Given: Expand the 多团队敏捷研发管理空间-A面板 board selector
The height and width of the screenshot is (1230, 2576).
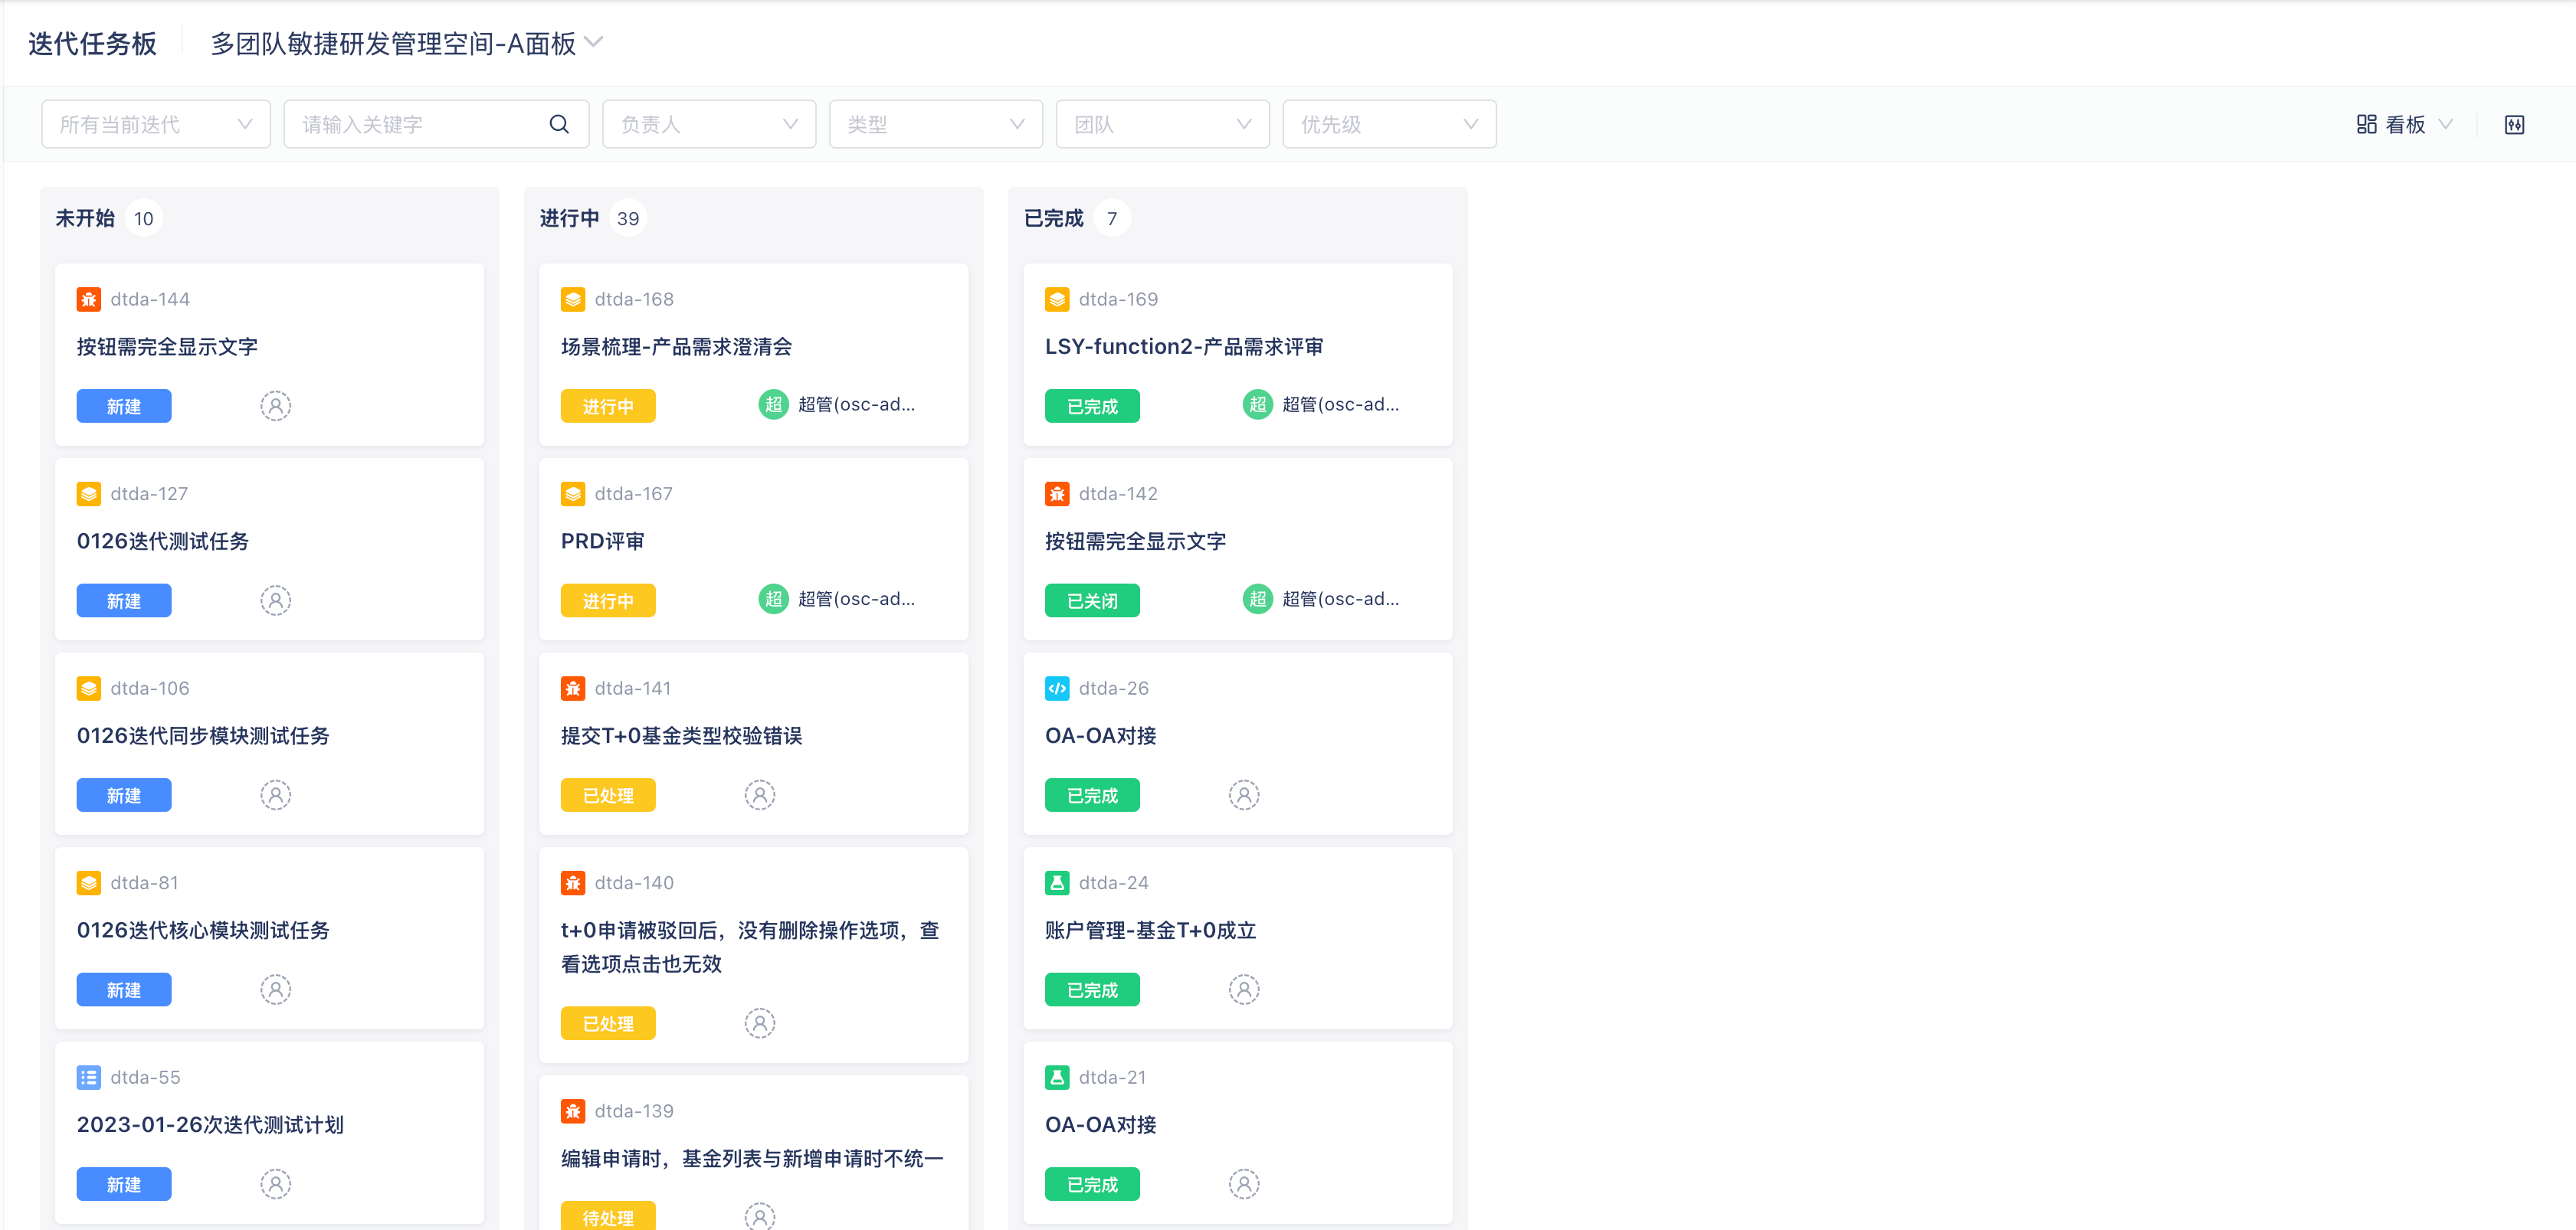Looking at the screenshot, I should point(407,43).
